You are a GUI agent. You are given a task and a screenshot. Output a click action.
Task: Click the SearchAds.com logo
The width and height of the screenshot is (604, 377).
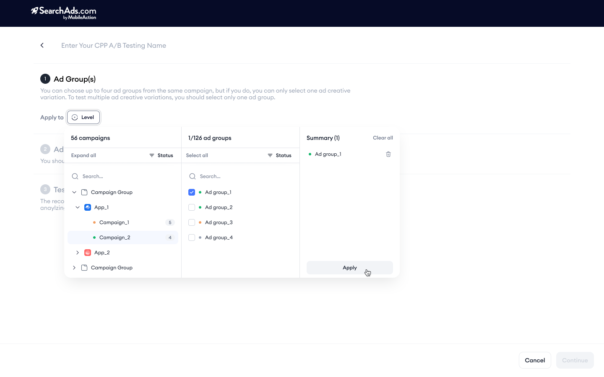(x=64, y=13)
